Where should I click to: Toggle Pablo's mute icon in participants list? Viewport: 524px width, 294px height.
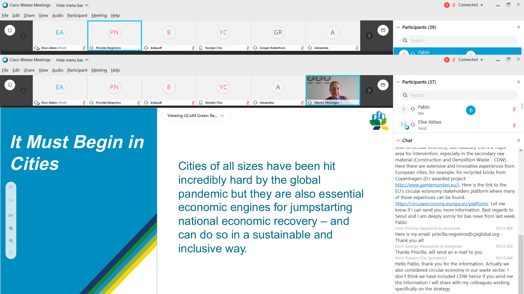514,109
